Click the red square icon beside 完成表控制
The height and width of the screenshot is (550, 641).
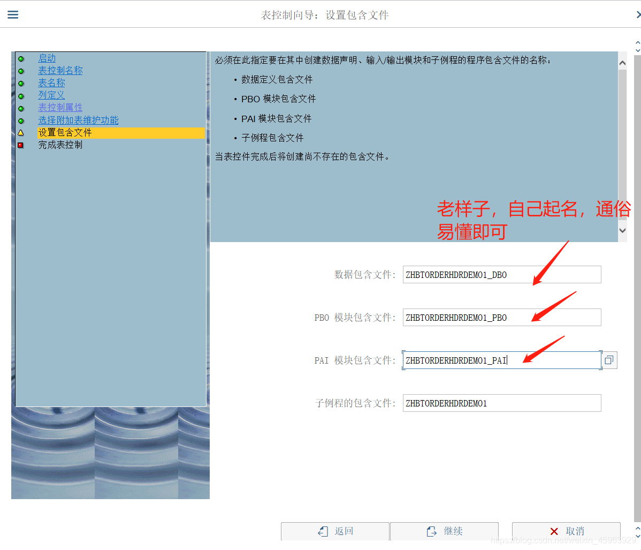click(x=21, y=145)
